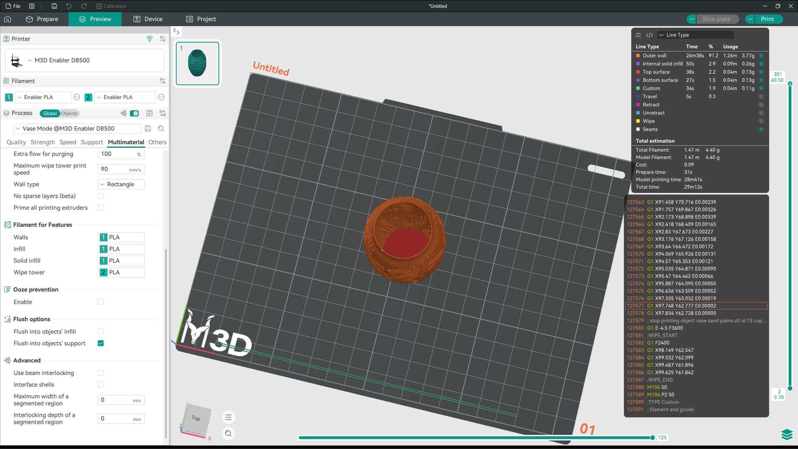
Task: Switch to the Support tab
Action: coord(91,142)
